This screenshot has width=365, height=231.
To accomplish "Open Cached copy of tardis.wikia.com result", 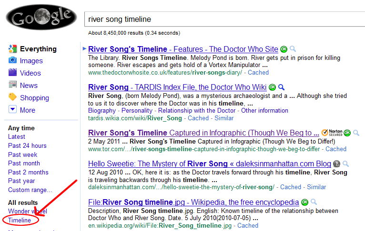I will coord(198,118).
